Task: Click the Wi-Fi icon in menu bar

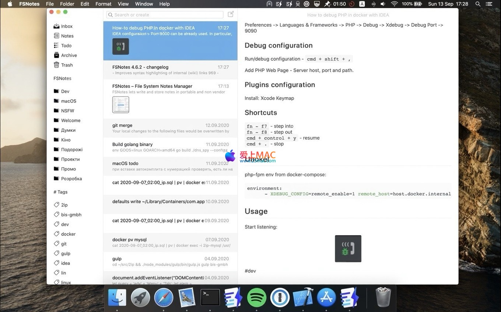Action: (x=394, y=4)
